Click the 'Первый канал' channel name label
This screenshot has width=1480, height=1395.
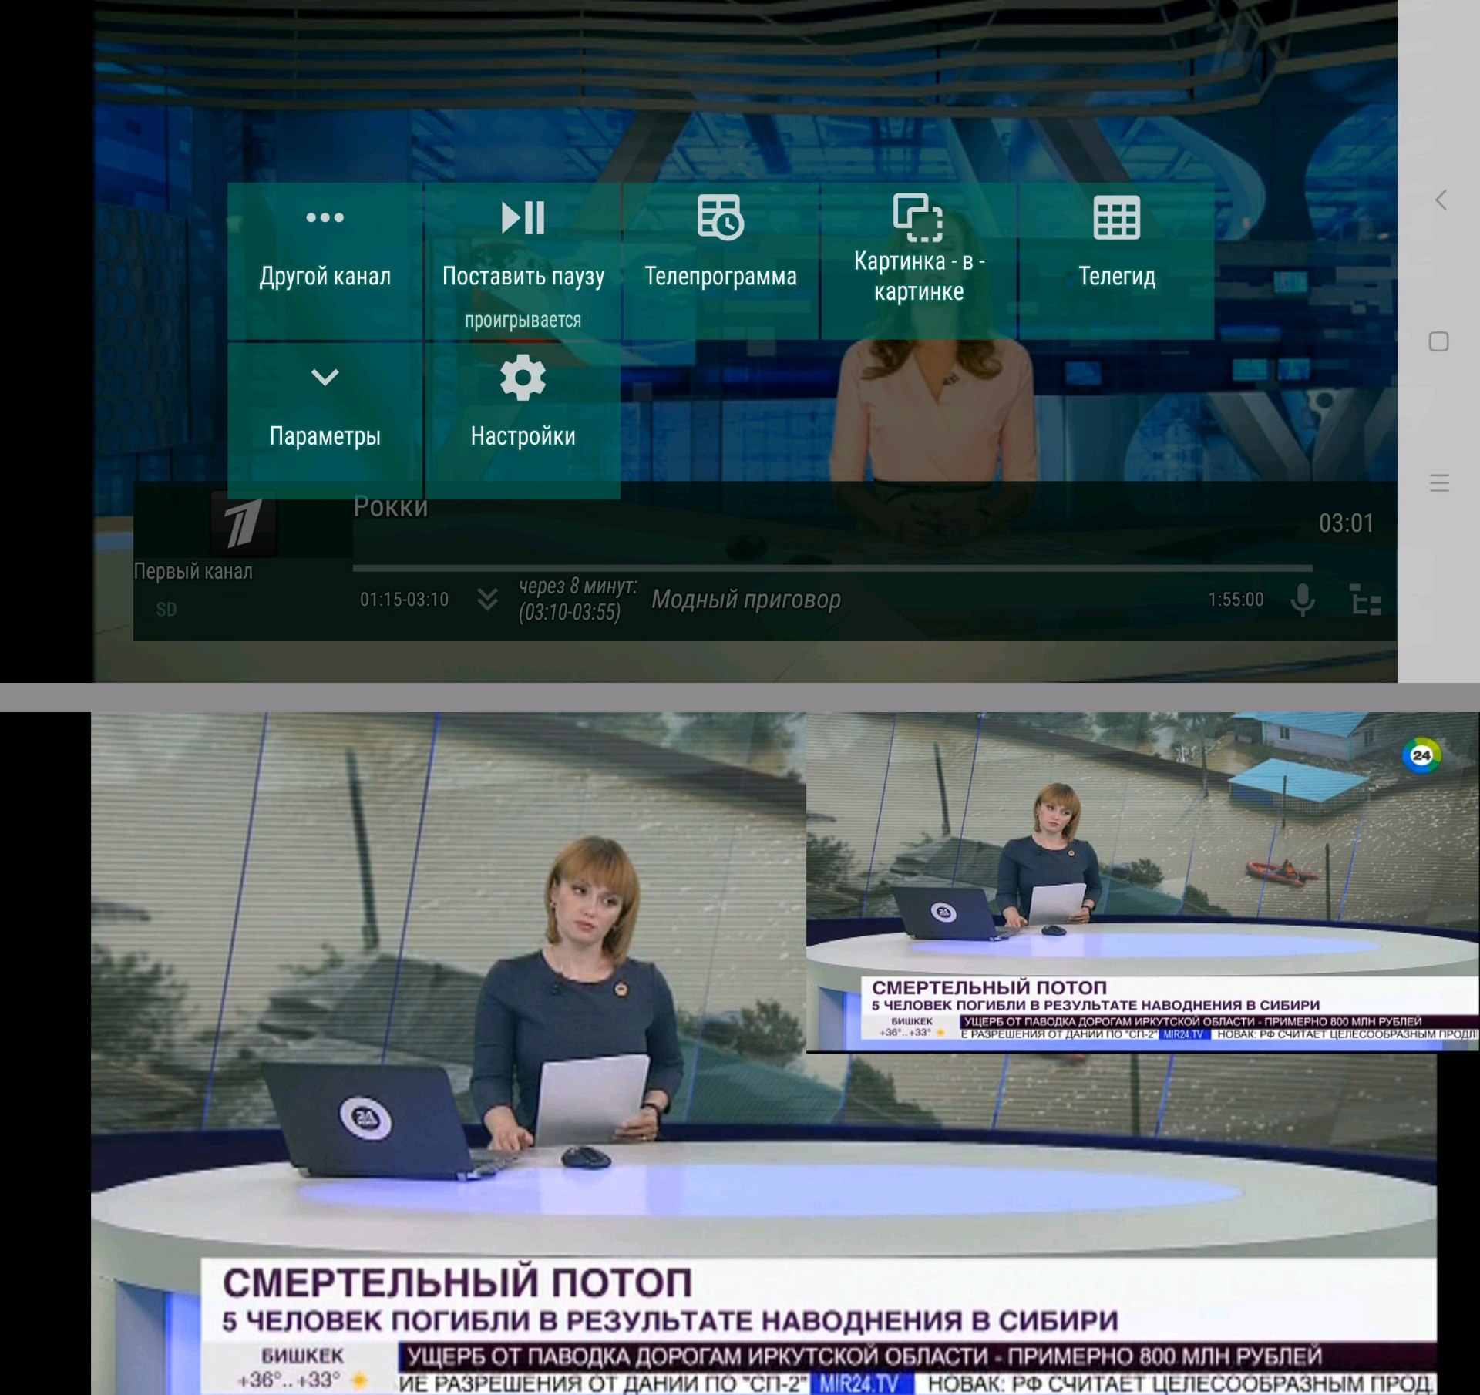point(193,571)
